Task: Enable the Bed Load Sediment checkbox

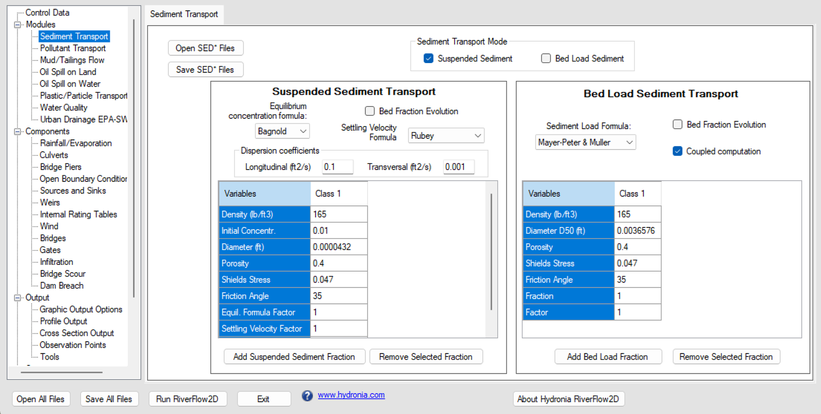Action: [546, 58]
